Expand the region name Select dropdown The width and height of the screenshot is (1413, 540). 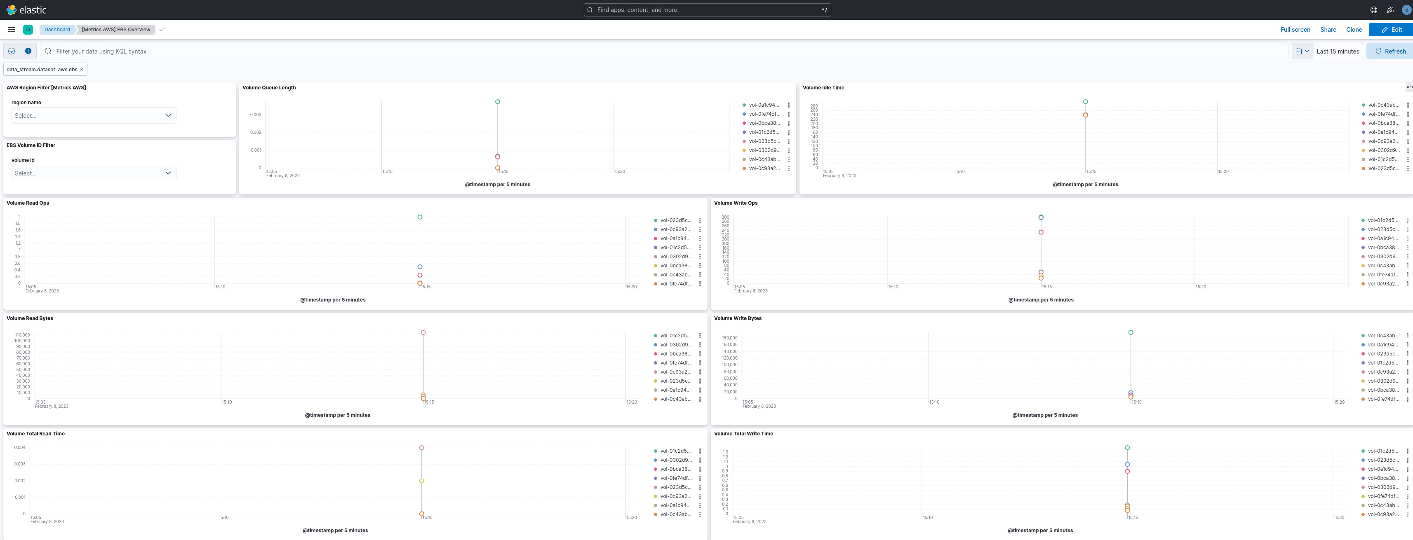point(94,116)
